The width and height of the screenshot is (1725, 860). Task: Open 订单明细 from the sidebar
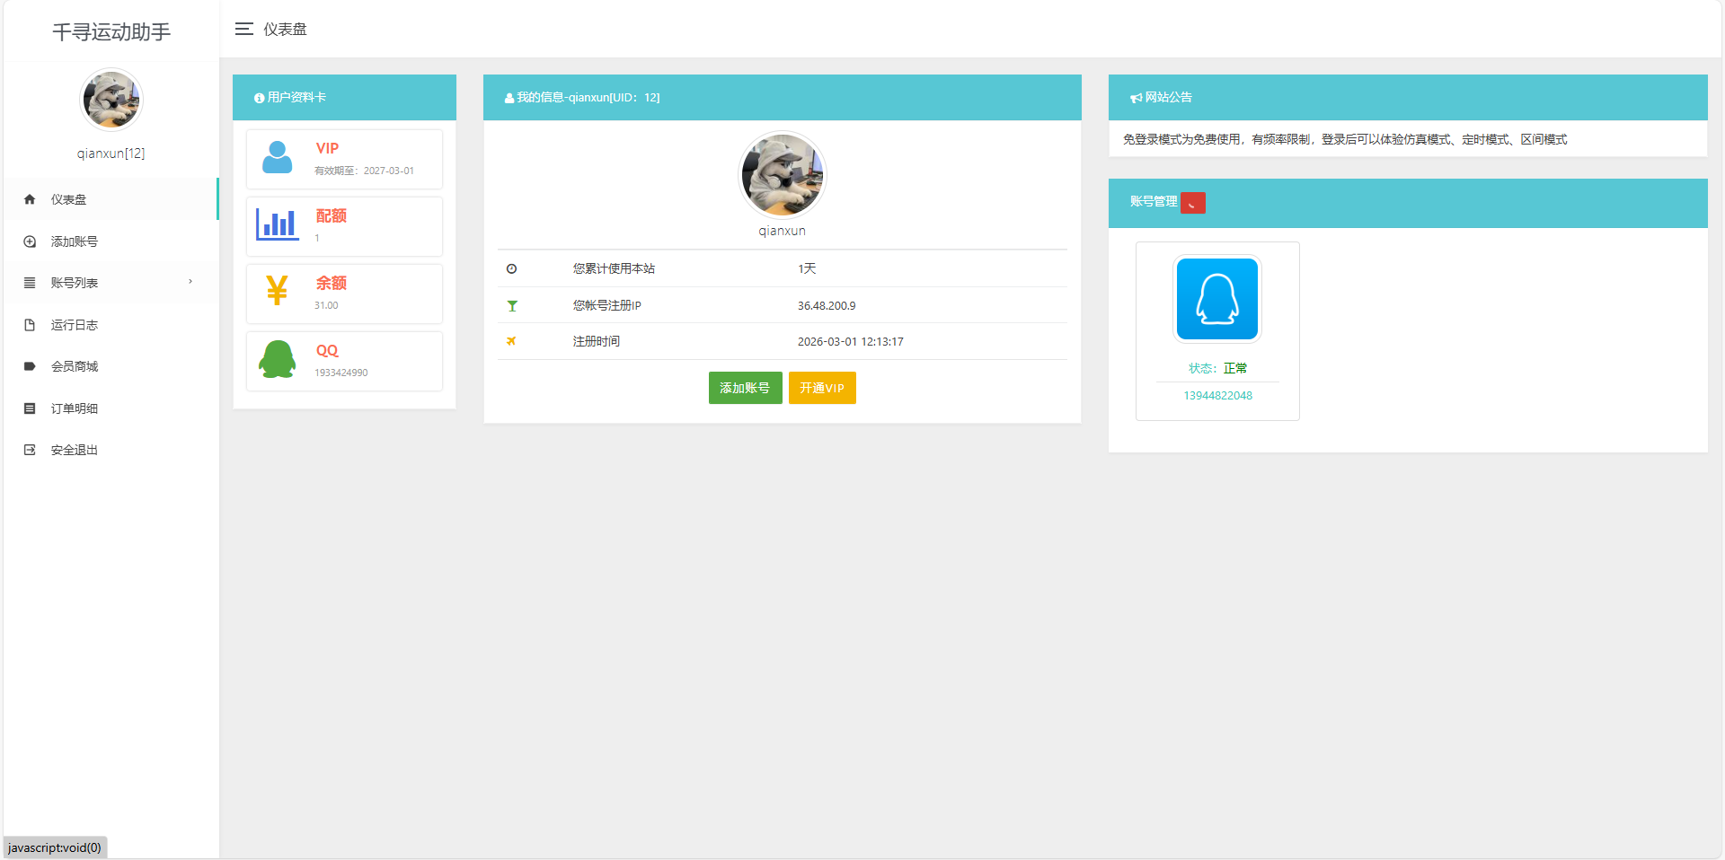(x=74, y=408)
